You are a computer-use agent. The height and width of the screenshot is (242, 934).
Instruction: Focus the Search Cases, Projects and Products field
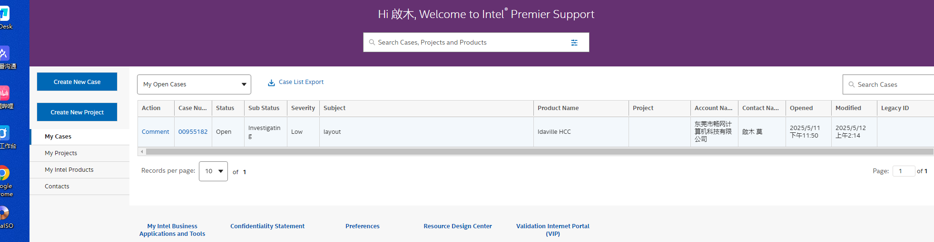476,42
